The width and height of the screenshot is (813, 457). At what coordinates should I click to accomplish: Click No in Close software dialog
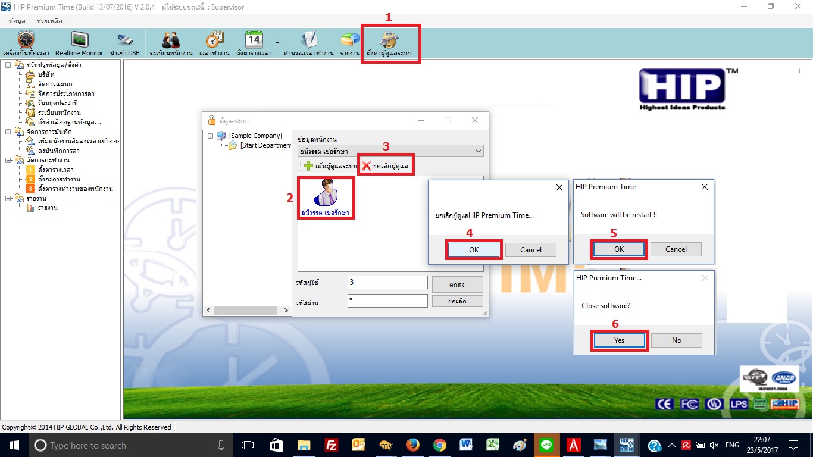pyautogui.click(x=677, y=340)
